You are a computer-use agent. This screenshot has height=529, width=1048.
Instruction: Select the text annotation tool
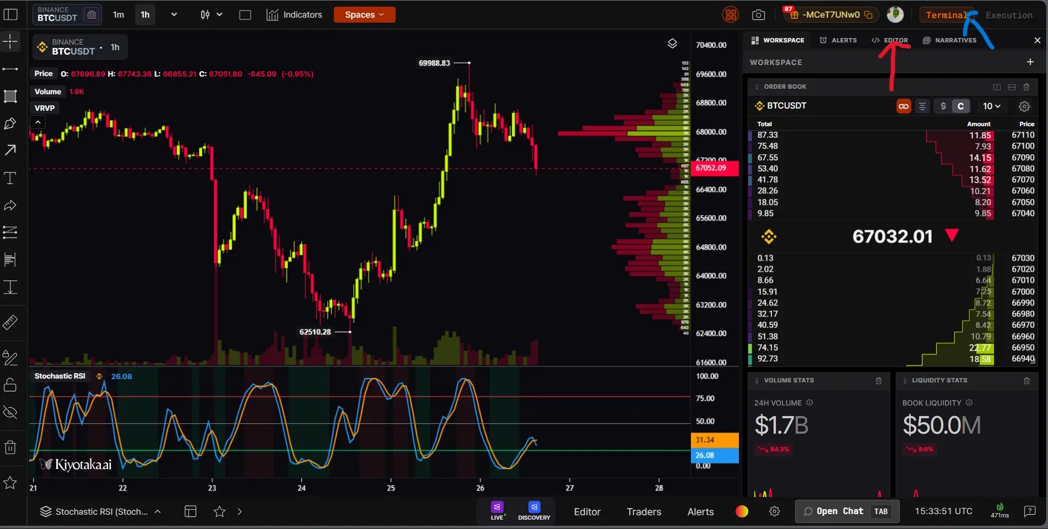click(10, 178)
